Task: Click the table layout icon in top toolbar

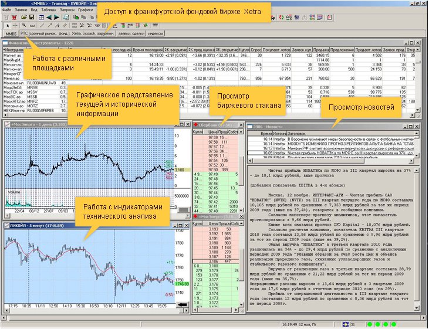Action: click(x=41, y=18)
